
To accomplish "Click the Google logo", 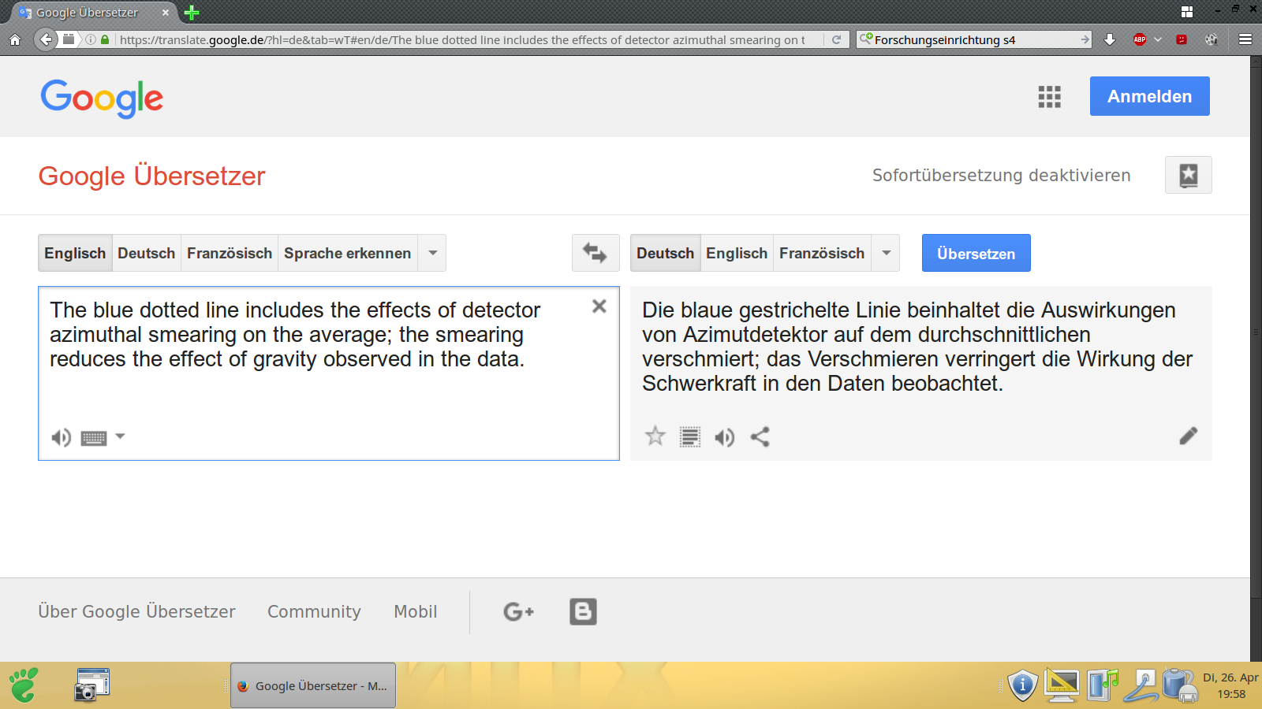I will point(102,98).
